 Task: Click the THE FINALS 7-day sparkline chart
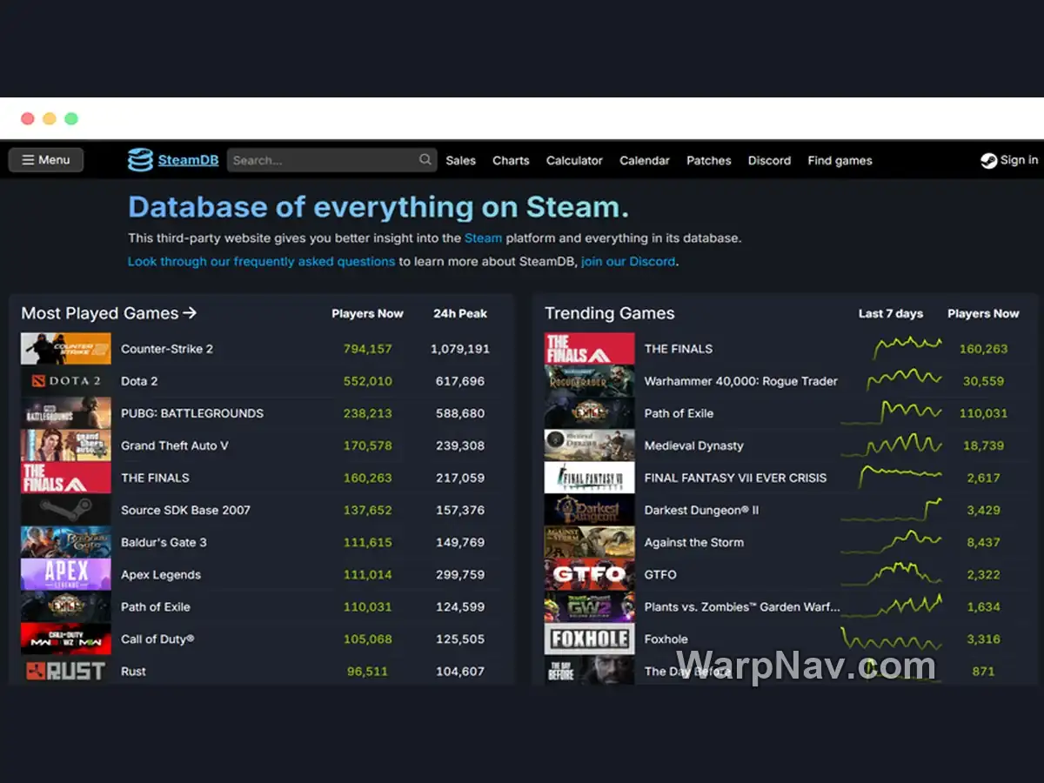(x=907, y=347)
